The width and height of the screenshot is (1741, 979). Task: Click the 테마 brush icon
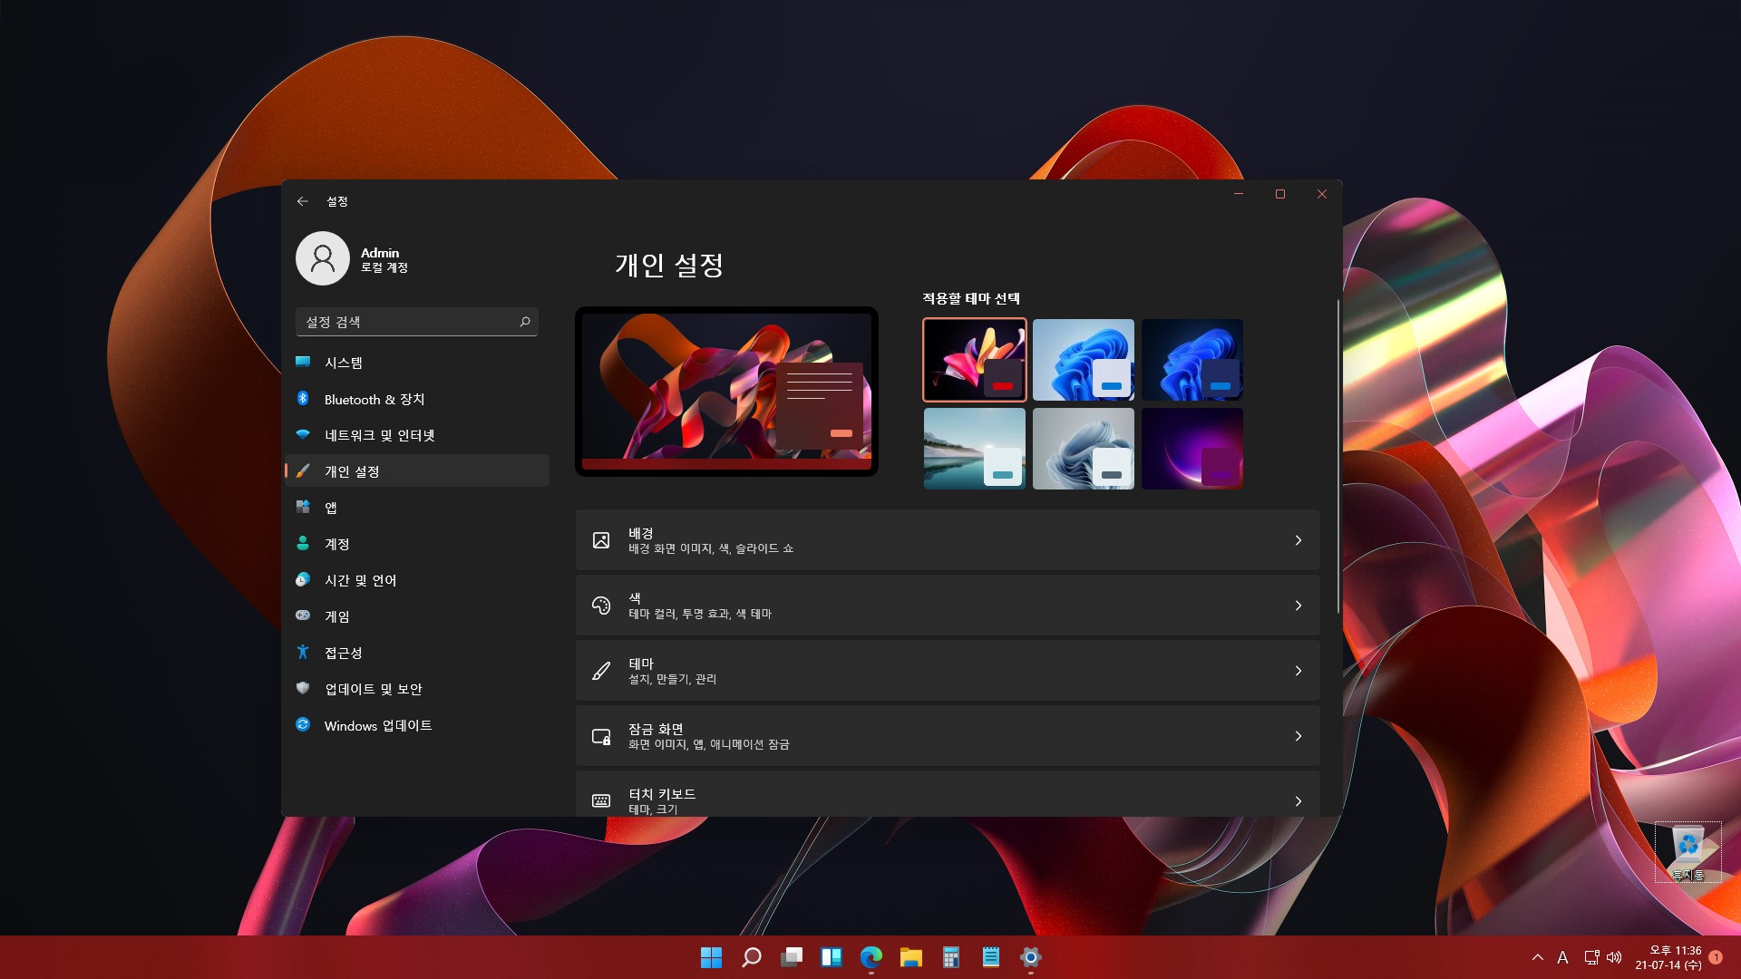pos(601,671)
